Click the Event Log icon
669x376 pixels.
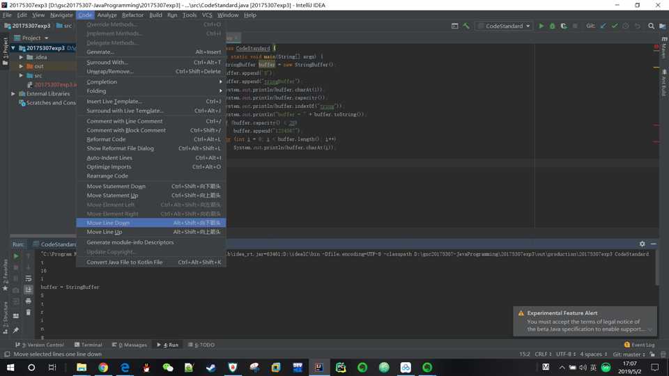pyautogui.click(x=626, y=345)
